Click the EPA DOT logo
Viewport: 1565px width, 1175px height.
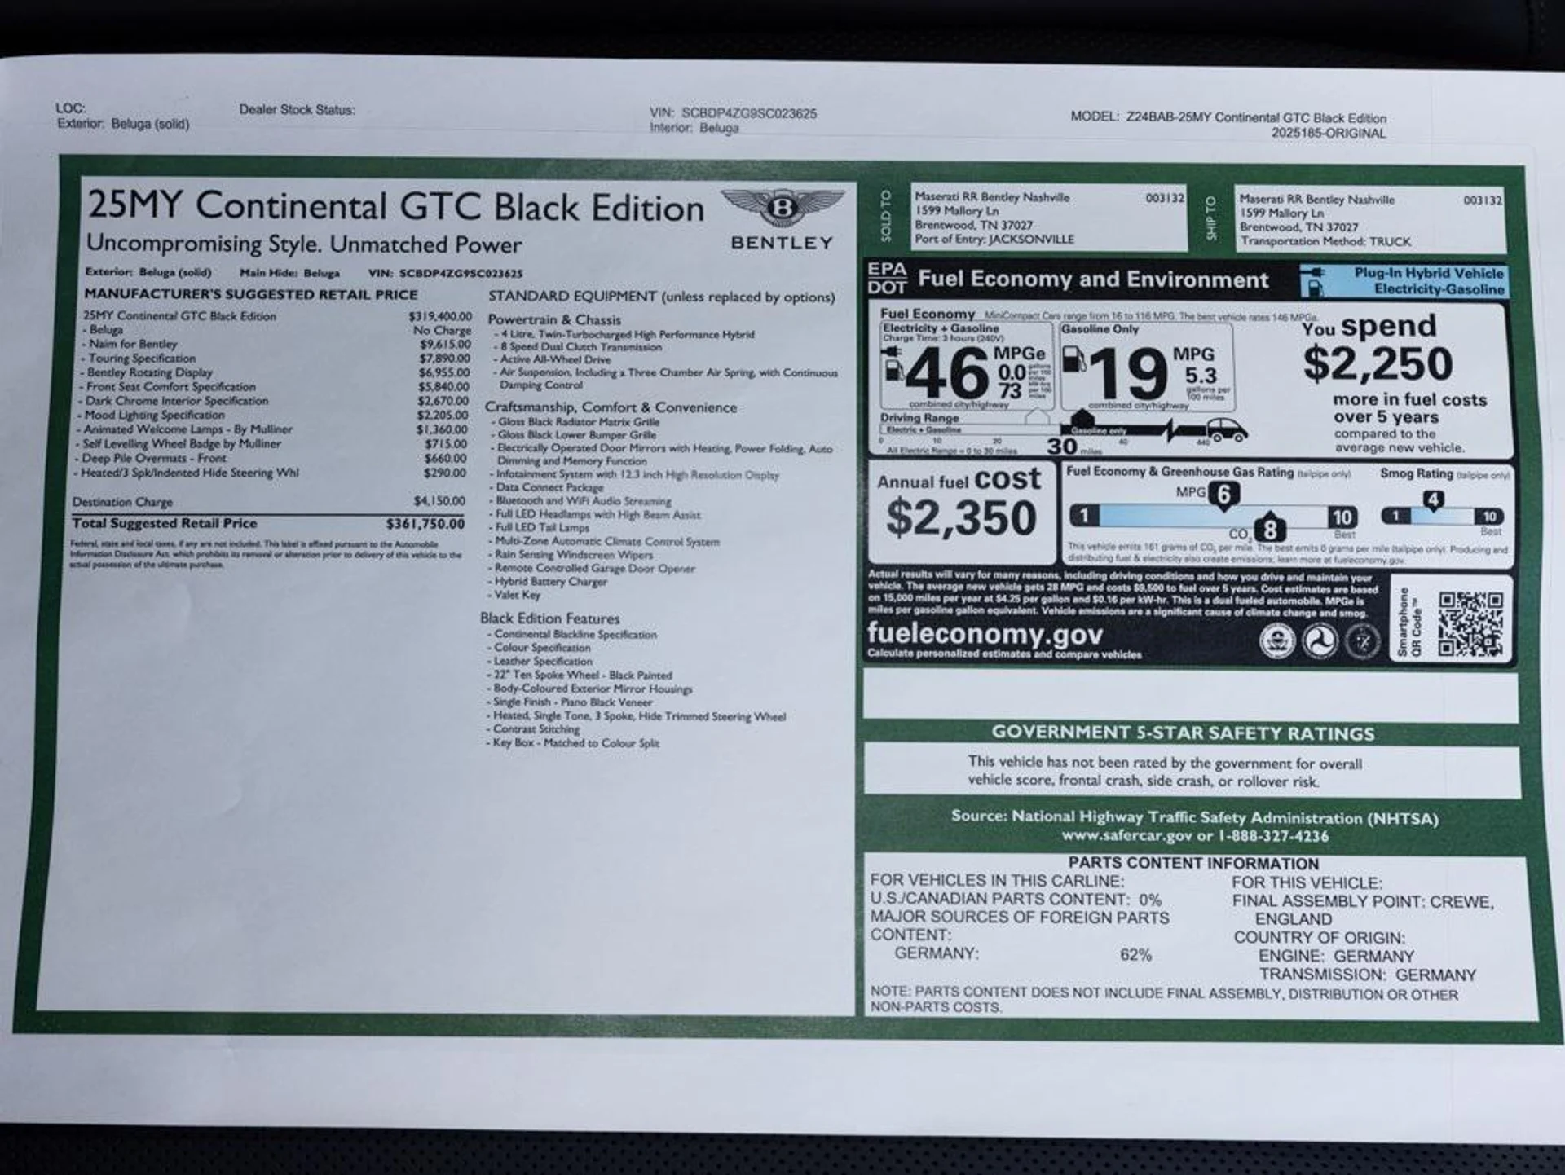click(x=887, y=278)
